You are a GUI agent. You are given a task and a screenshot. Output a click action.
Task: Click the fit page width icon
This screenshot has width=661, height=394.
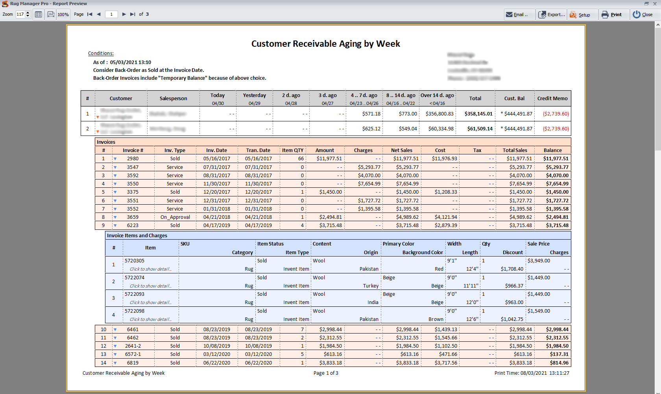pyautogui.click(x=51, y=15)
